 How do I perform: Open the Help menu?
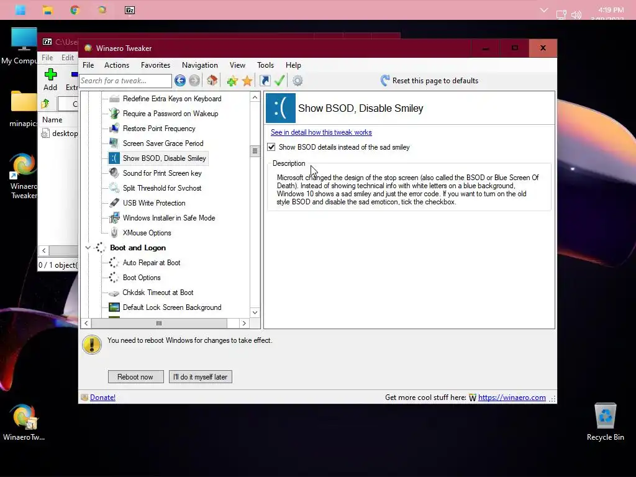(x=293, y=65)
